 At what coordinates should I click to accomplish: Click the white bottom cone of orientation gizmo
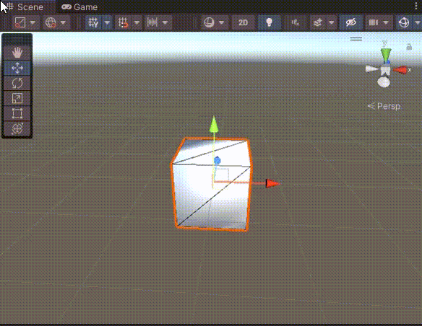pos(384,82)
